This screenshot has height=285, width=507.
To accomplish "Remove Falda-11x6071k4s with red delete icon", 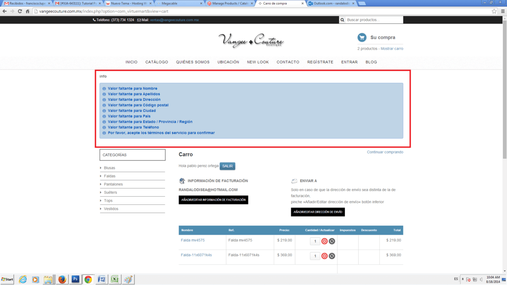I will coord(324,256).
